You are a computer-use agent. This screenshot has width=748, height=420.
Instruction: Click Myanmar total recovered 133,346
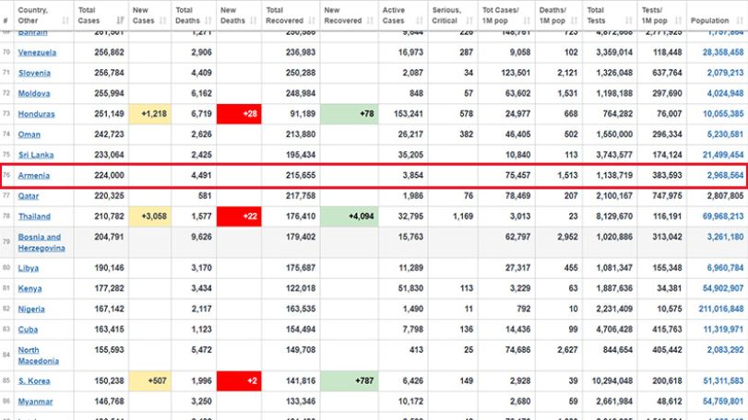tap(301, 402)
